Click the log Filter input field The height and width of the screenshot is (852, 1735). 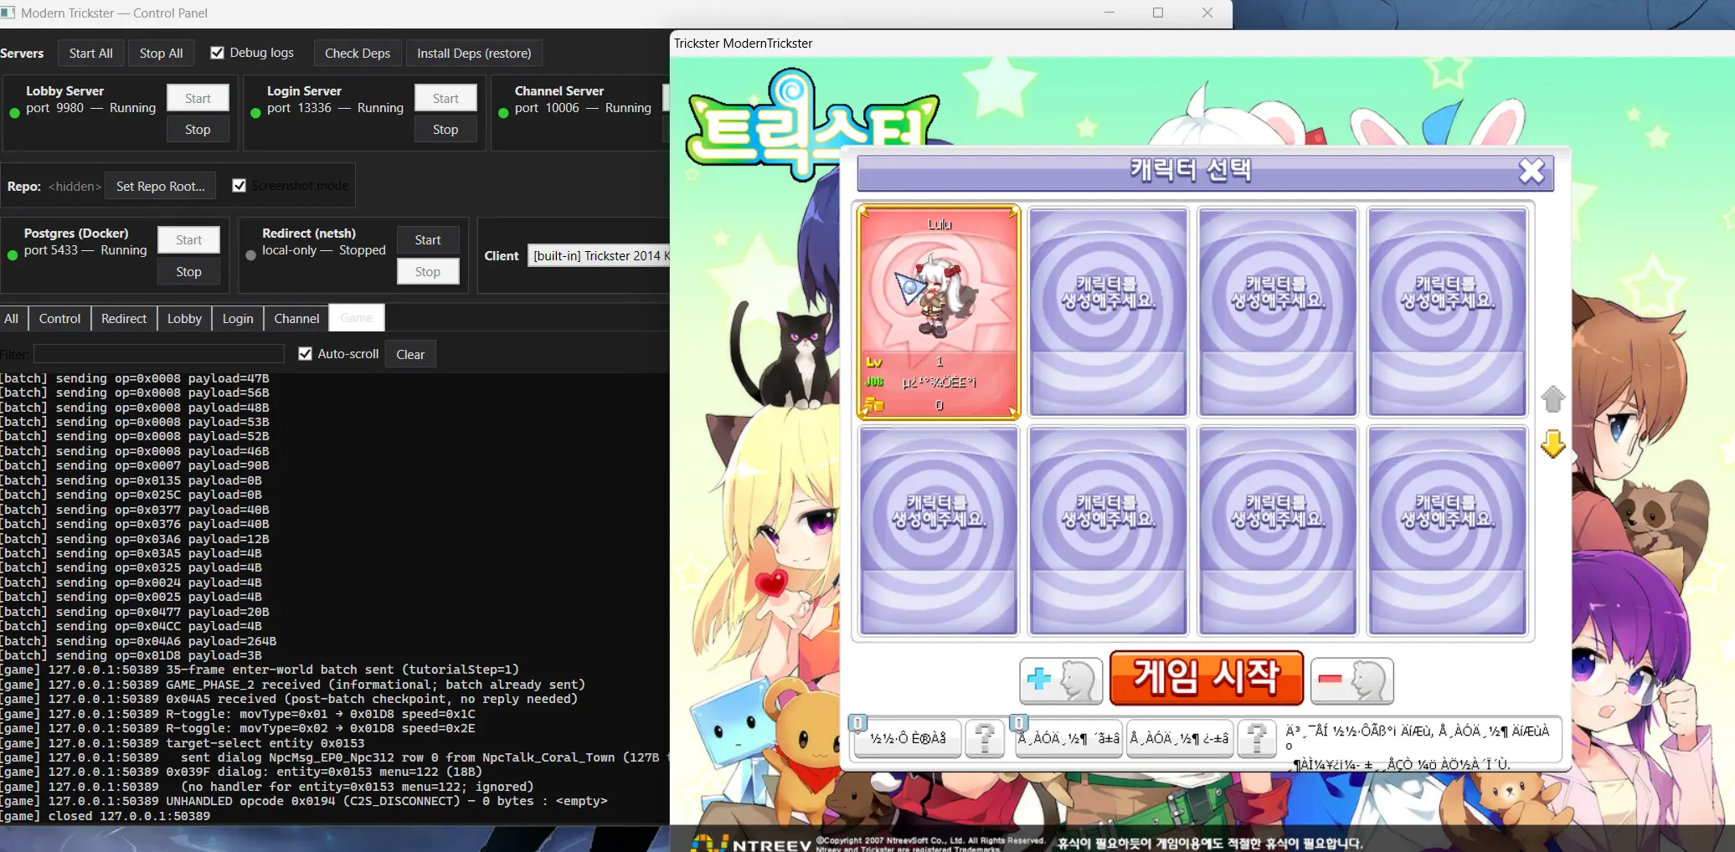[159, 354]
